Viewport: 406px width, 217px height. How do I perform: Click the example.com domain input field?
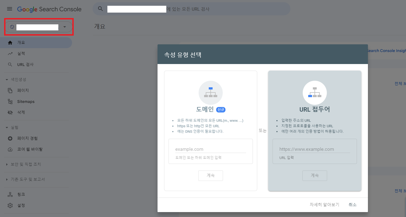[x=210, y=149]
